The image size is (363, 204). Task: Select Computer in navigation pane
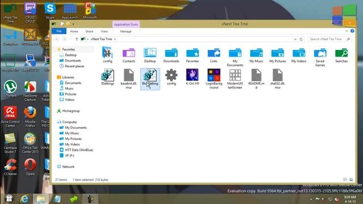(69, 122)
